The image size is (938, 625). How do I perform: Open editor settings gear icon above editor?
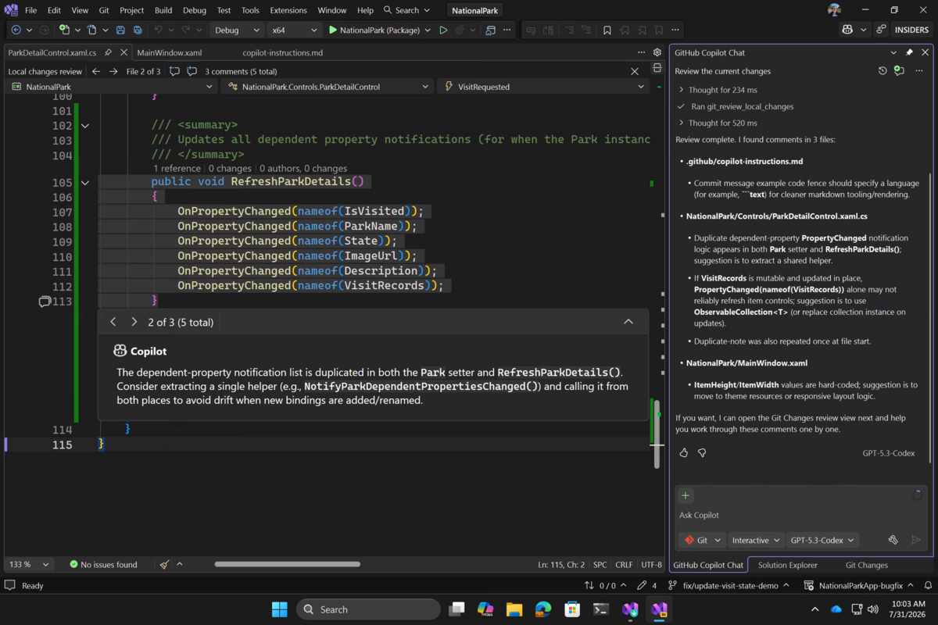tap(657, 52)
